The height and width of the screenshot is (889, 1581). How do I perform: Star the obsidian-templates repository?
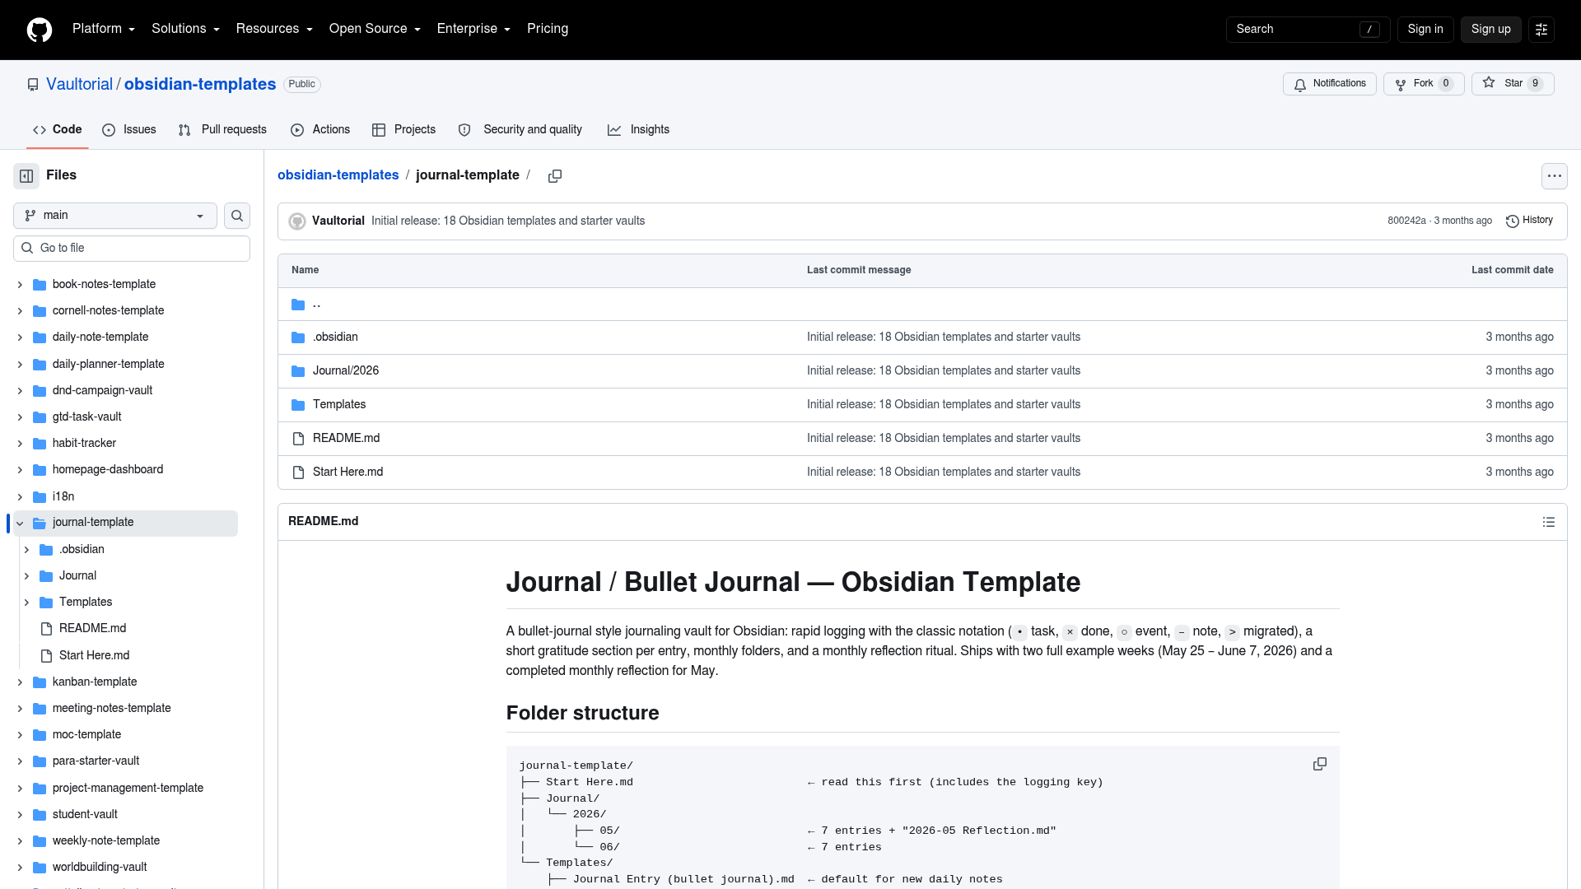coord(1513,84)
